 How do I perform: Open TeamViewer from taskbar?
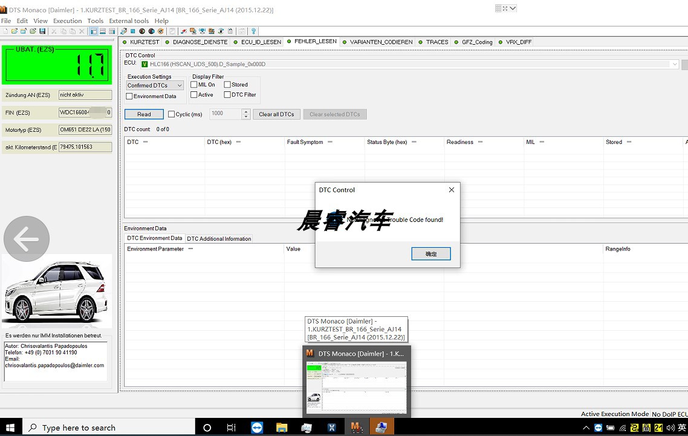tap(257, 427)
